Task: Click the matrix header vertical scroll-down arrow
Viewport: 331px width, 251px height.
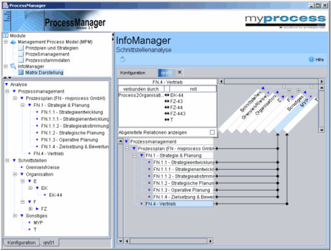Action: [x=322, y=130]
